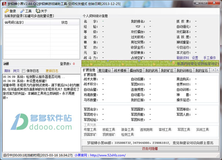Open the 工具 menu

point(26,11)
